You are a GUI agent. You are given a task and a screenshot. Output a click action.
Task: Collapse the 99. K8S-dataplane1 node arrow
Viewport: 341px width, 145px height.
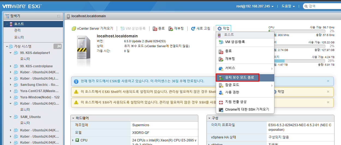click(x=11, y=53)
